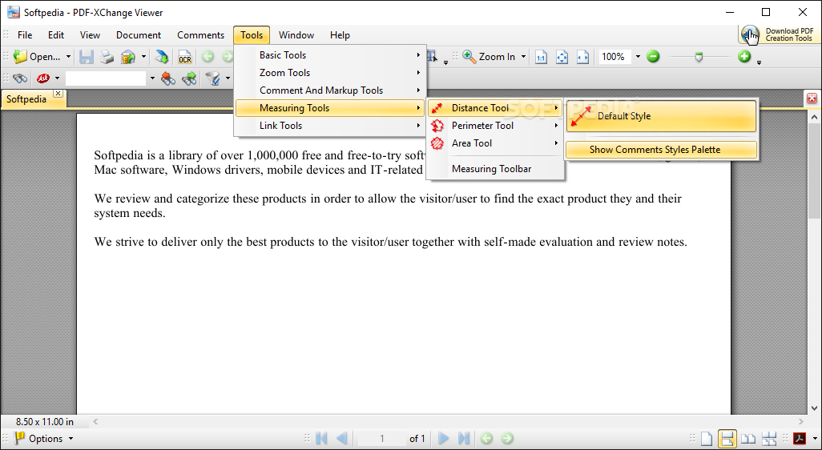Click the green plus zoom in button
This screenshot has height=450, width=822.
click(x=744, y=56)
